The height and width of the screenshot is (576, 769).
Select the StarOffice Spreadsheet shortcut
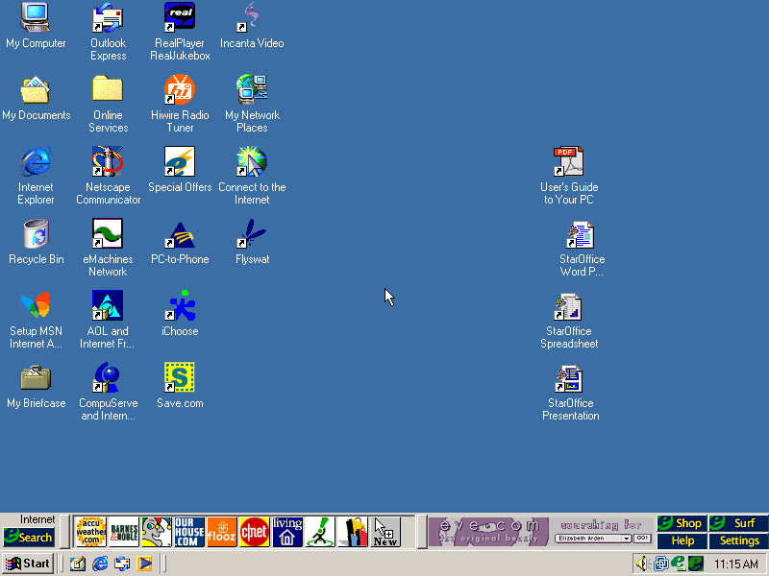coord(568,307)
